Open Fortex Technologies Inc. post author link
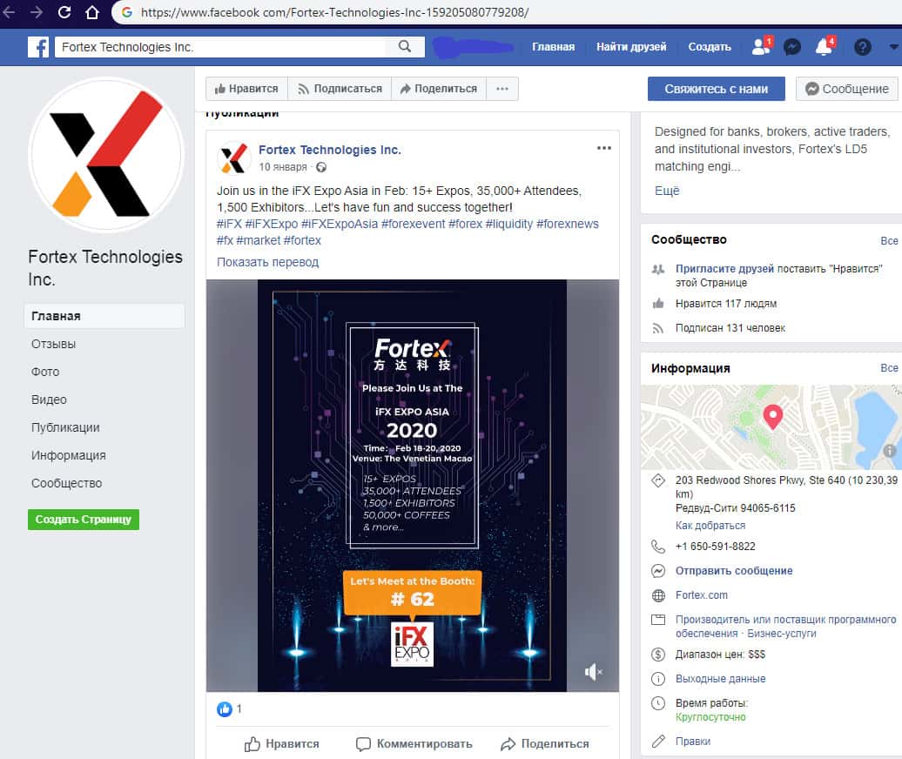 330,150
